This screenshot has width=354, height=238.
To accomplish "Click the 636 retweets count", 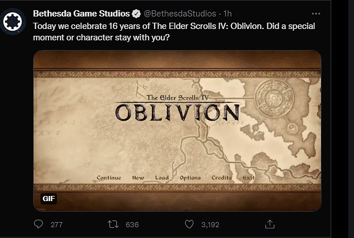I will coord(132,224).
